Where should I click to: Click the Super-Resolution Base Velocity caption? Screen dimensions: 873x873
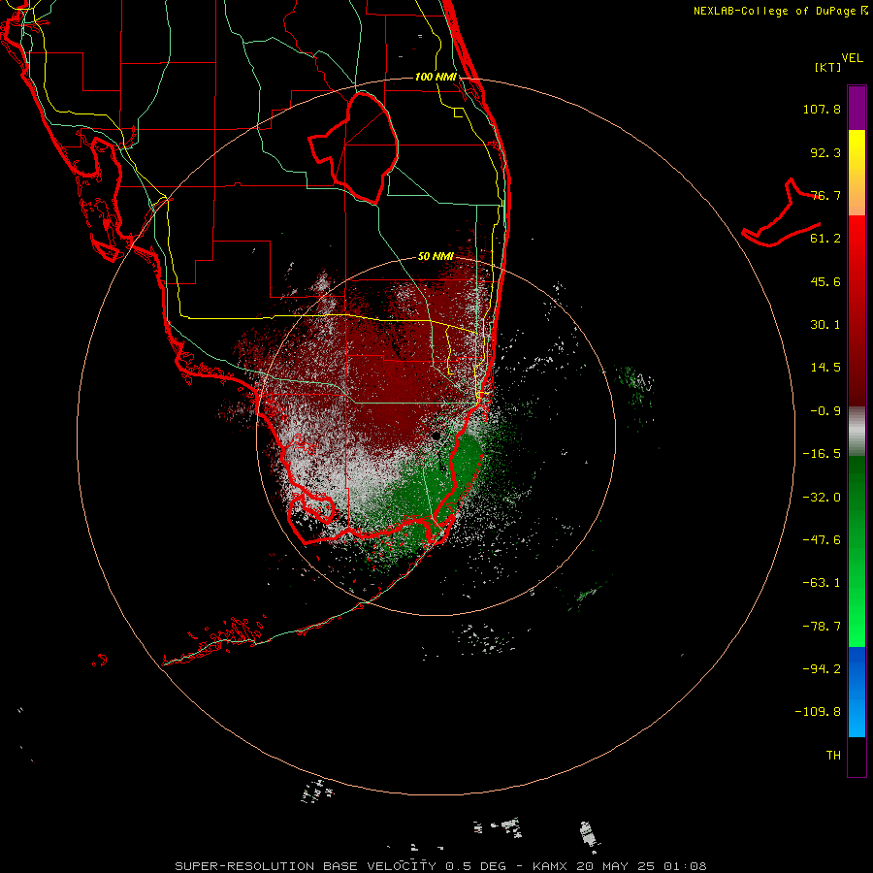click(x=440, y=866)
